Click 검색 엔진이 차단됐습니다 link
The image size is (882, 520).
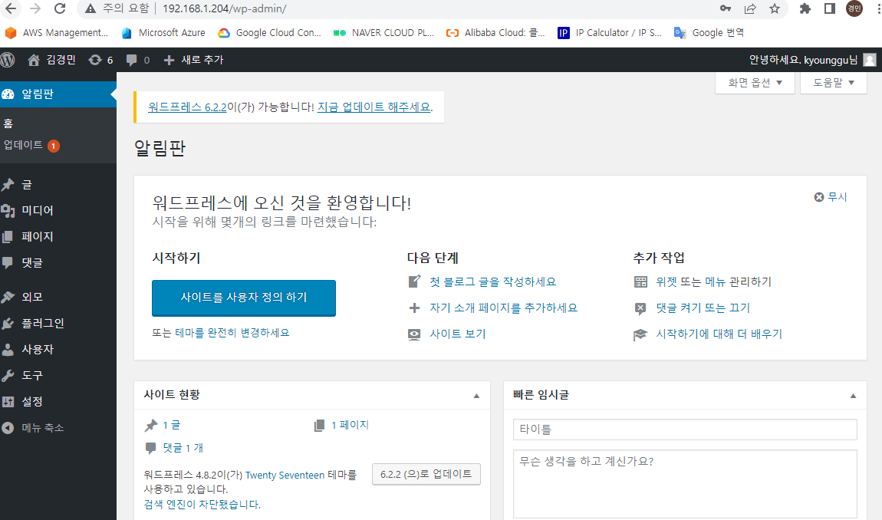point(202,504)
